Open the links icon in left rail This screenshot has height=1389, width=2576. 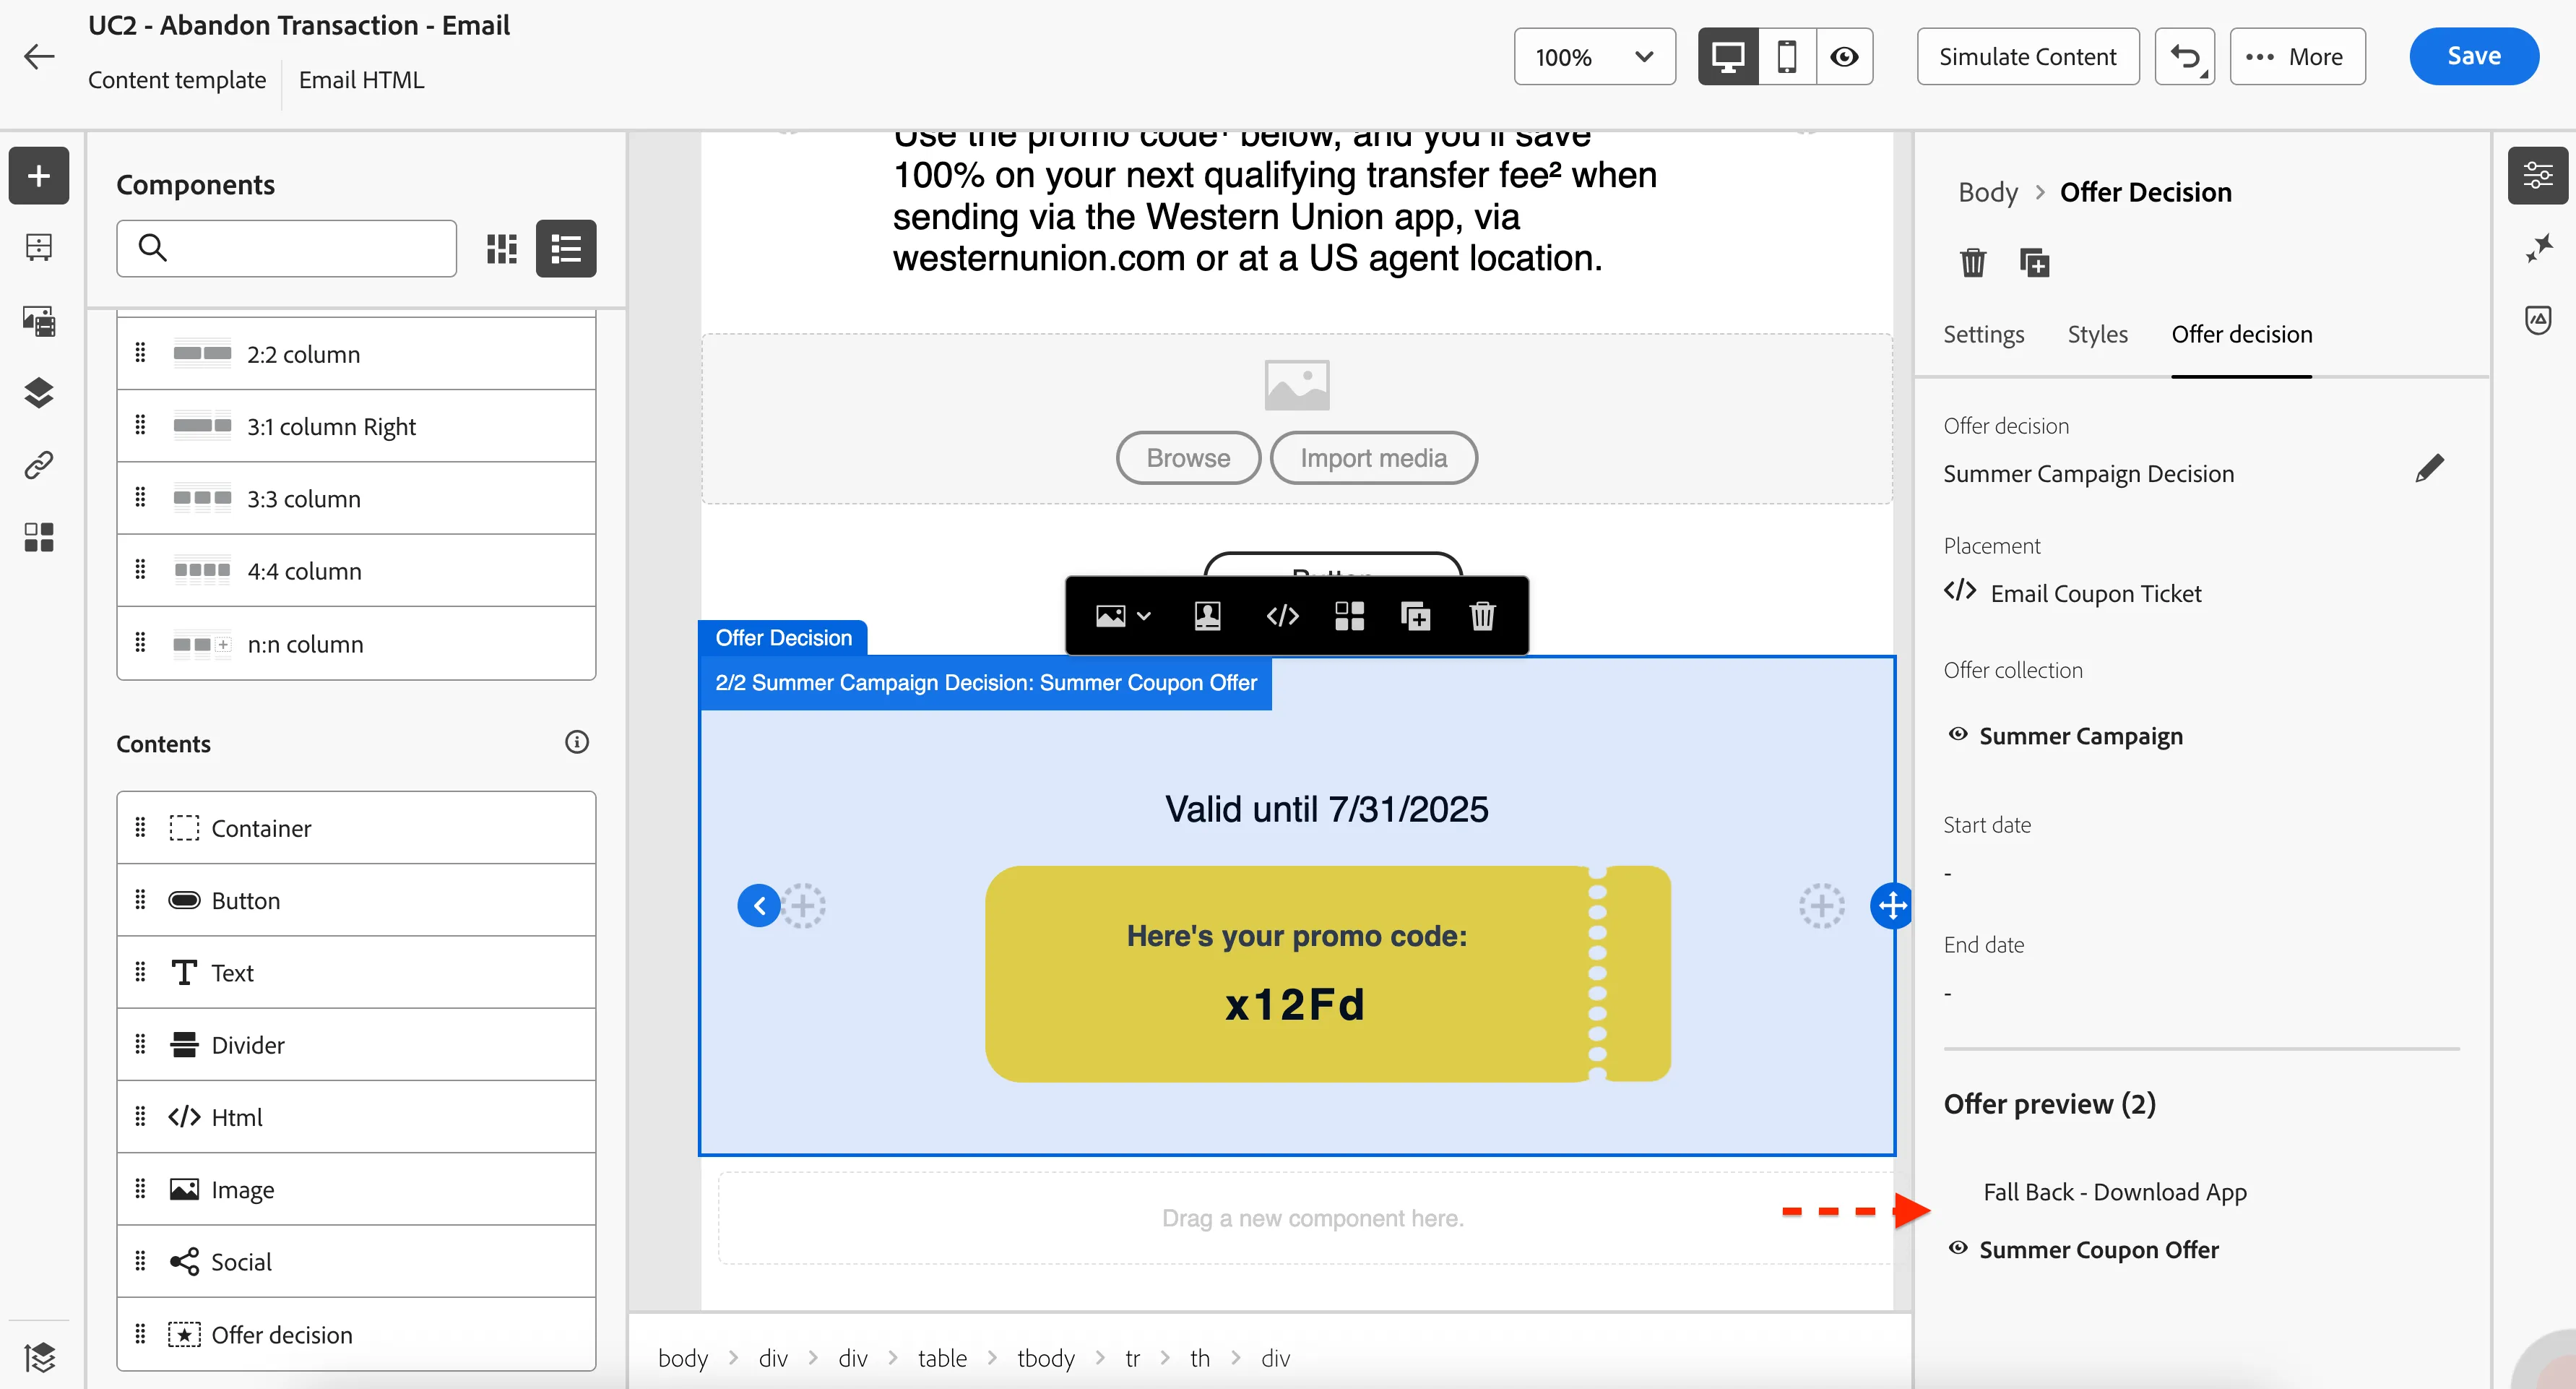tap(39, 465)
